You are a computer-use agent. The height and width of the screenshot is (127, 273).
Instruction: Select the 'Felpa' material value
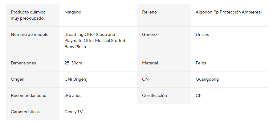(x=201, y=63)
